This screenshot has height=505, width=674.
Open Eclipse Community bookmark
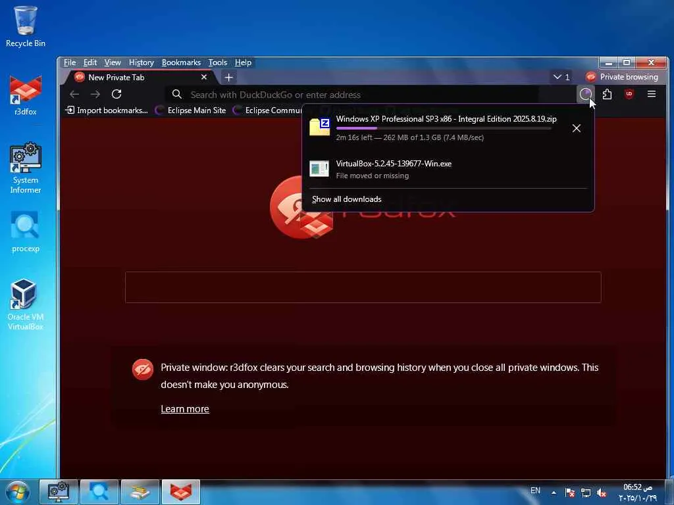pyautogui.click(x=267, y=110)
